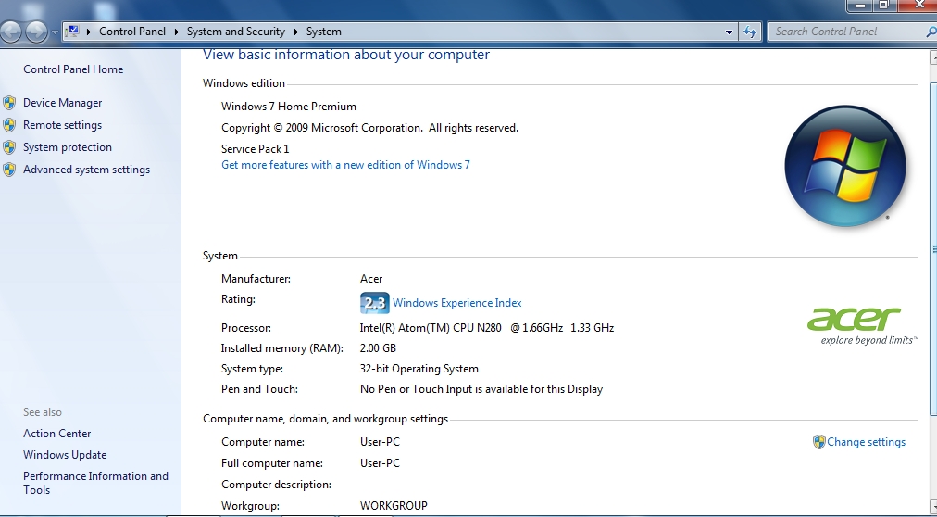
Task: Click the shield icon beside Remote settings
Action: pos(9,125)
